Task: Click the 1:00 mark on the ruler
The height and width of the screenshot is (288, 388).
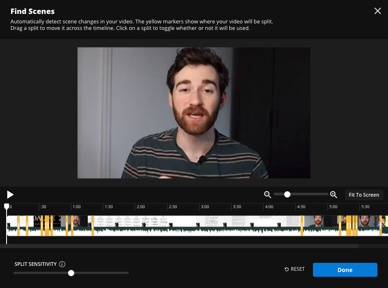Action: point(76,206)
